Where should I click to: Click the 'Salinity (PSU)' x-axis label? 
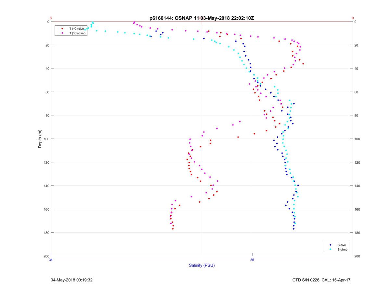202,265
